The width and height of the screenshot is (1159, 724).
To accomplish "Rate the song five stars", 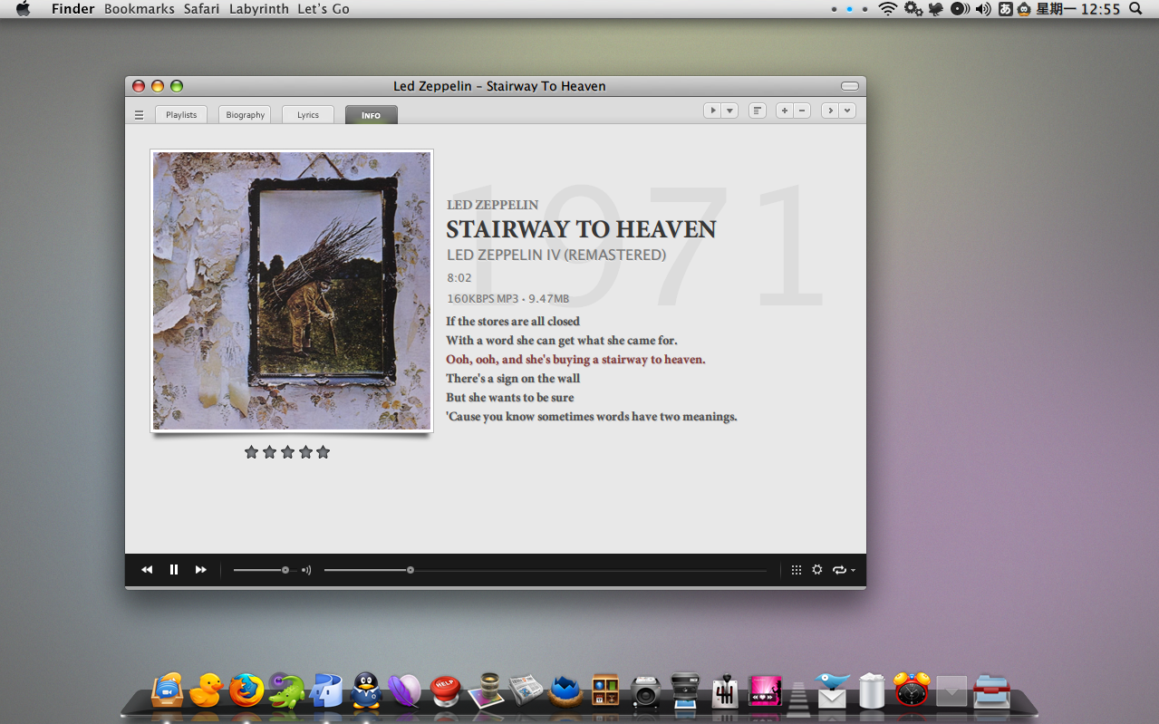I will click(324, 452).
